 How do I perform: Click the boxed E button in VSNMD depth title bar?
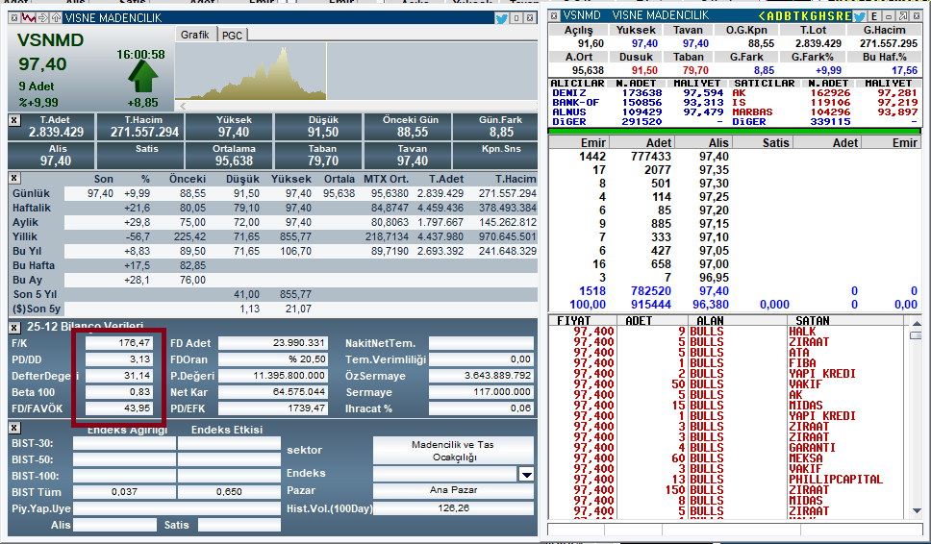874,16
